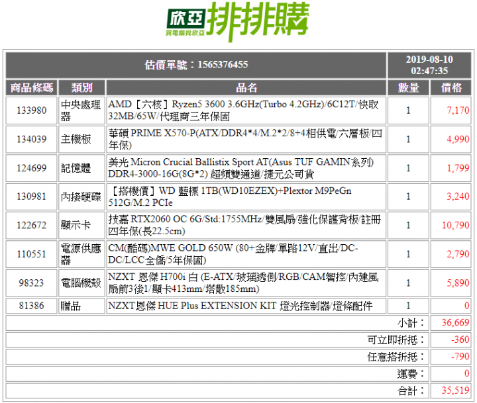The height and width of the screenshot is (403, 477).
Task: Click the 品名 column header
Action: coord(246,88)
